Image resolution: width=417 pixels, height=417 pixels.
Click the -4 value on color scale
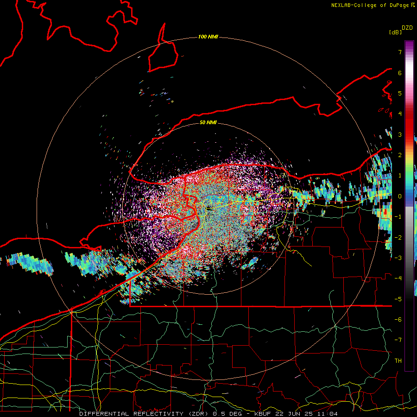click(398, 278)
